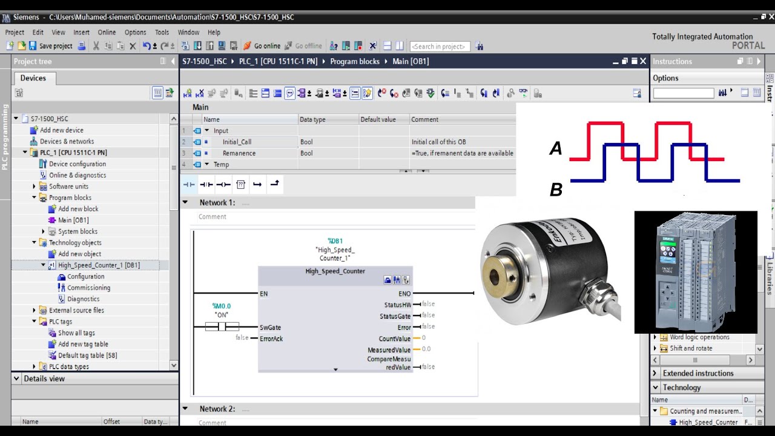The width and height of the screenshot is (775, 436).
Task: Open the Online menu
Action: click(x=107, y=32)
